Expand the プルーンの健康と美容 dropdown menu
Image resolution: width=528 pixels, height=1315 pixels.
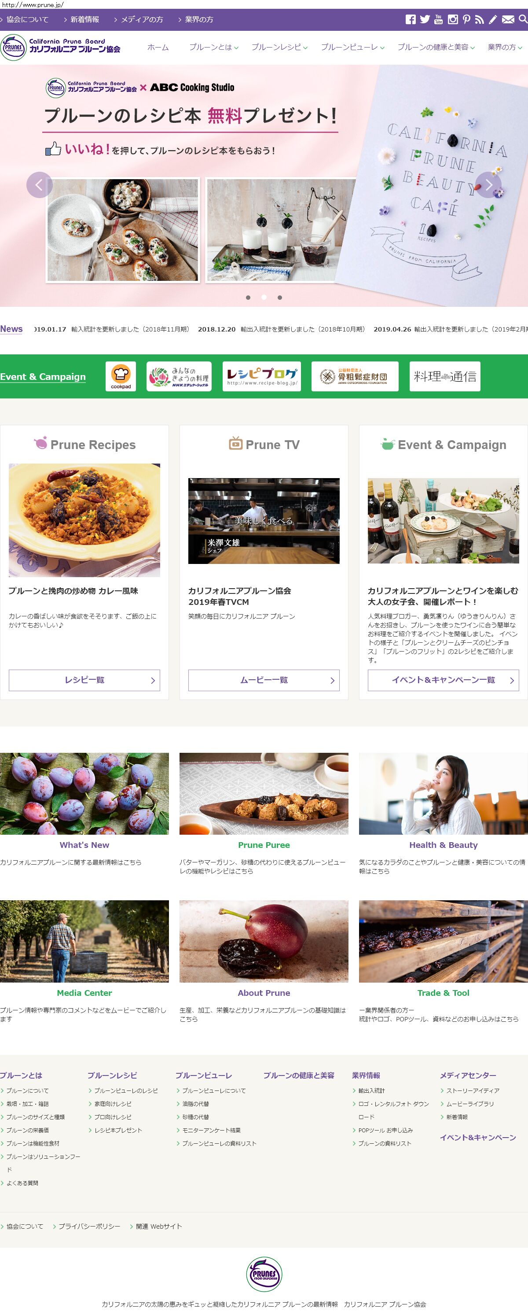click(436, 47)
